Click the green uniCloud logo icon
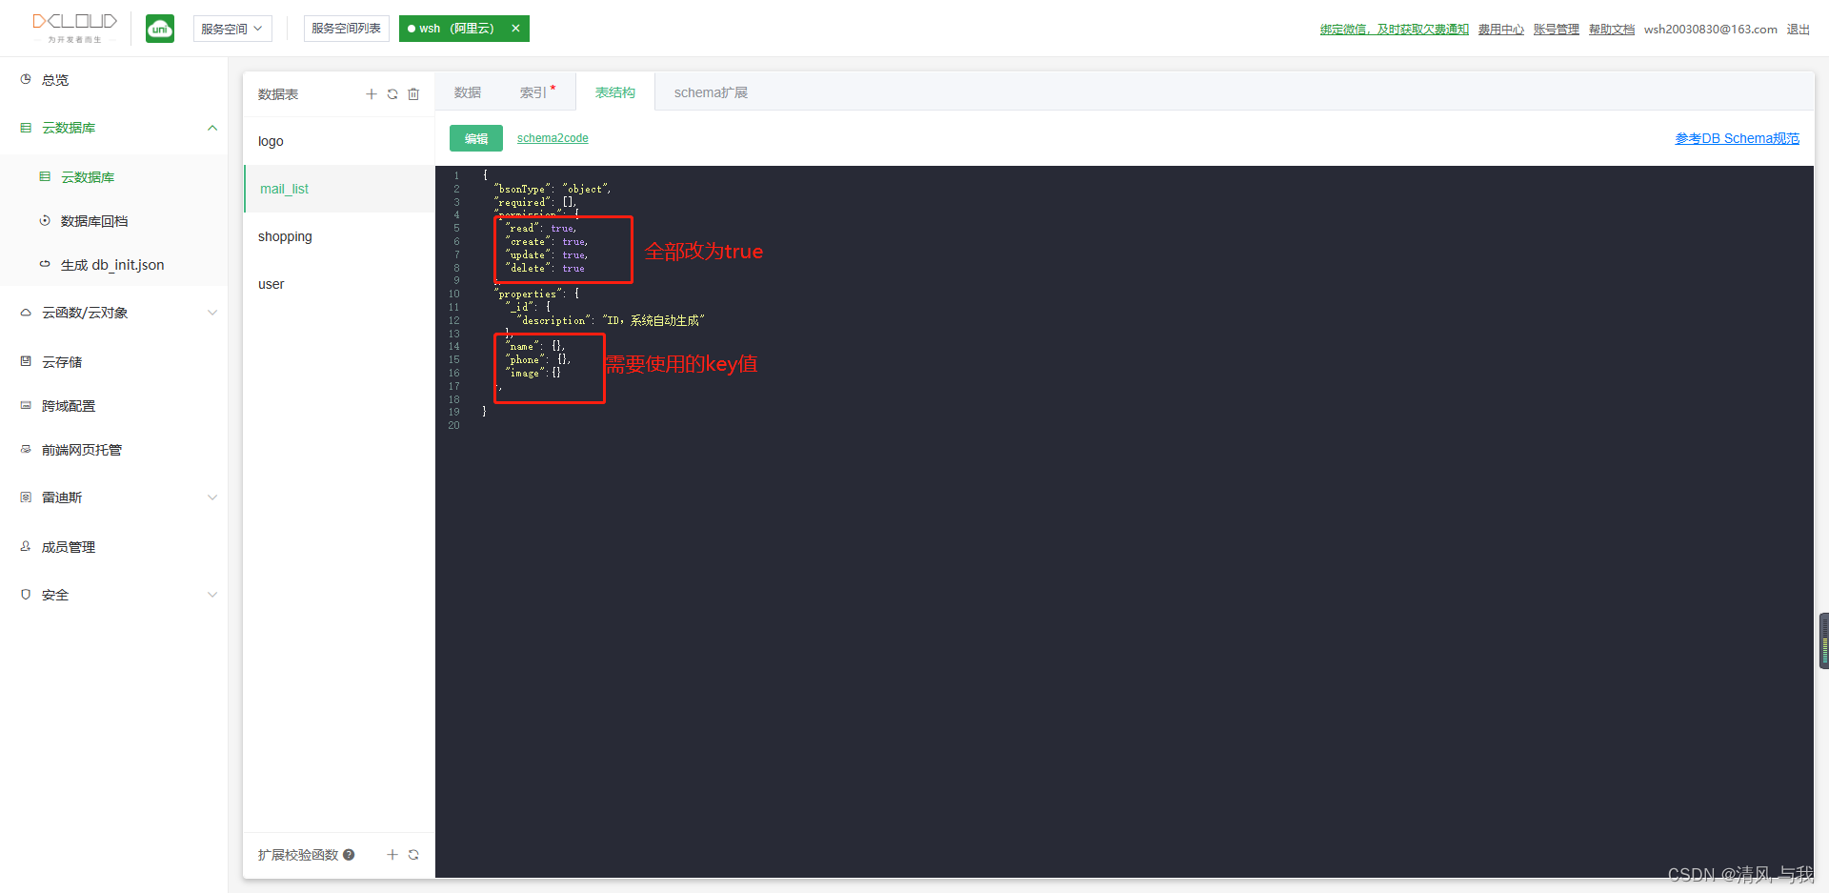 point(160,29)
